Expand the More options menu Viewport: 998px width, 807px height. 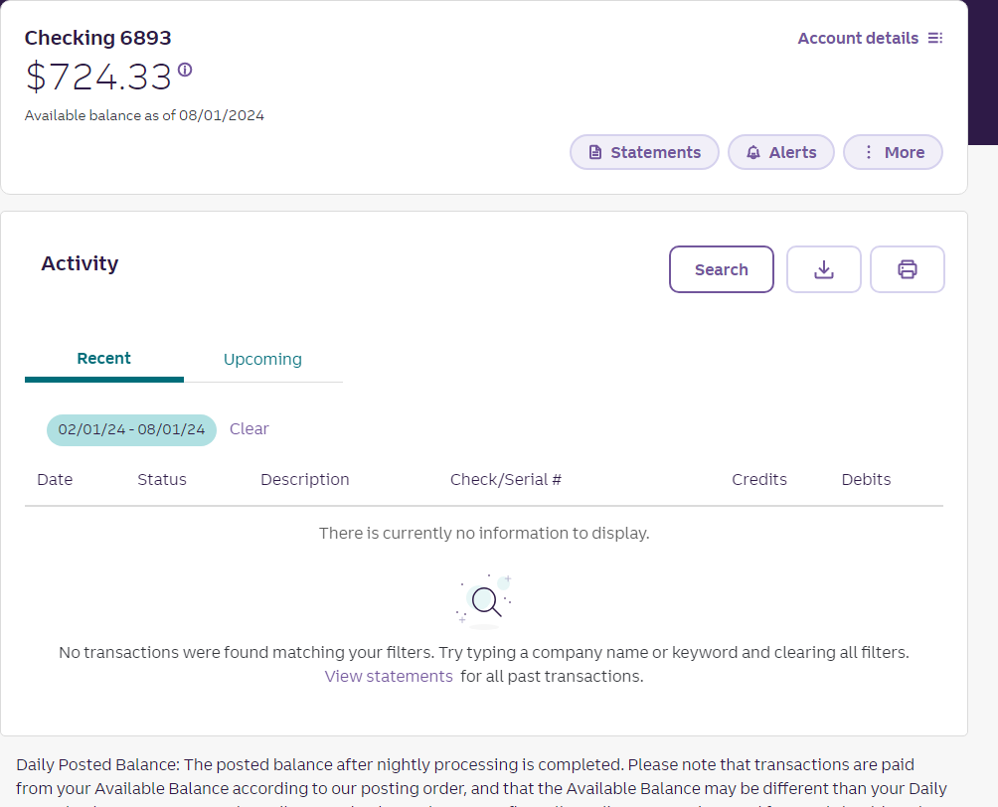(893, 153)
